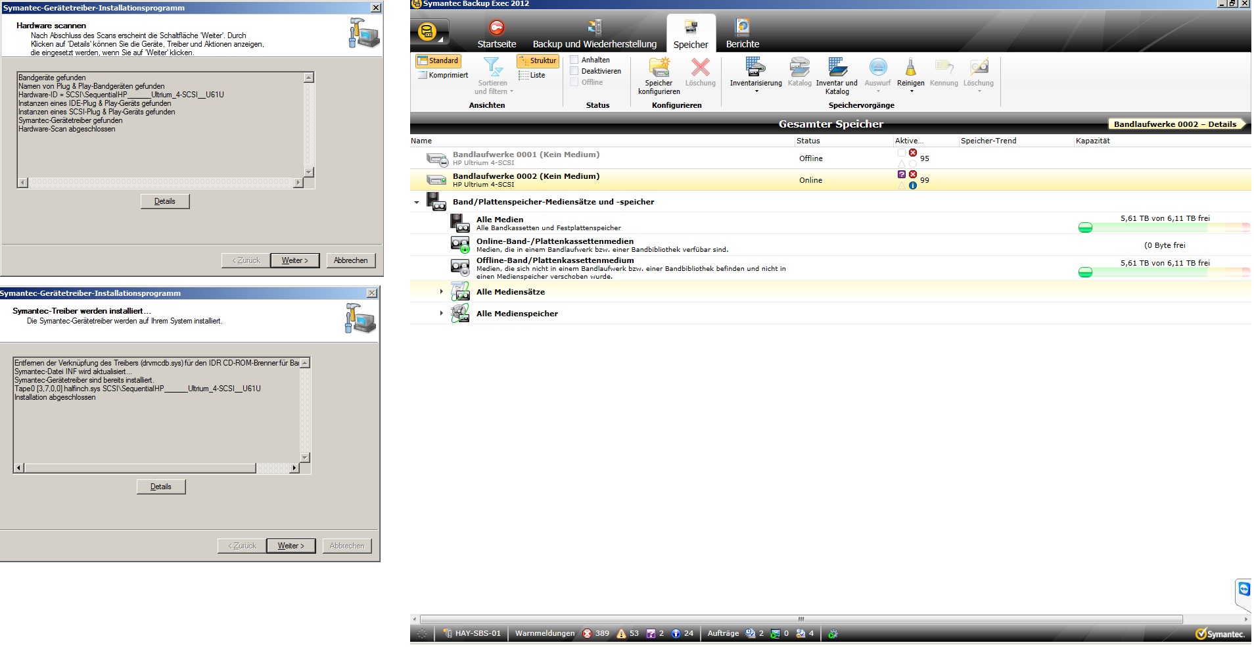
Task: Click the active jobs icon showing 0
Action: point(775,634)
